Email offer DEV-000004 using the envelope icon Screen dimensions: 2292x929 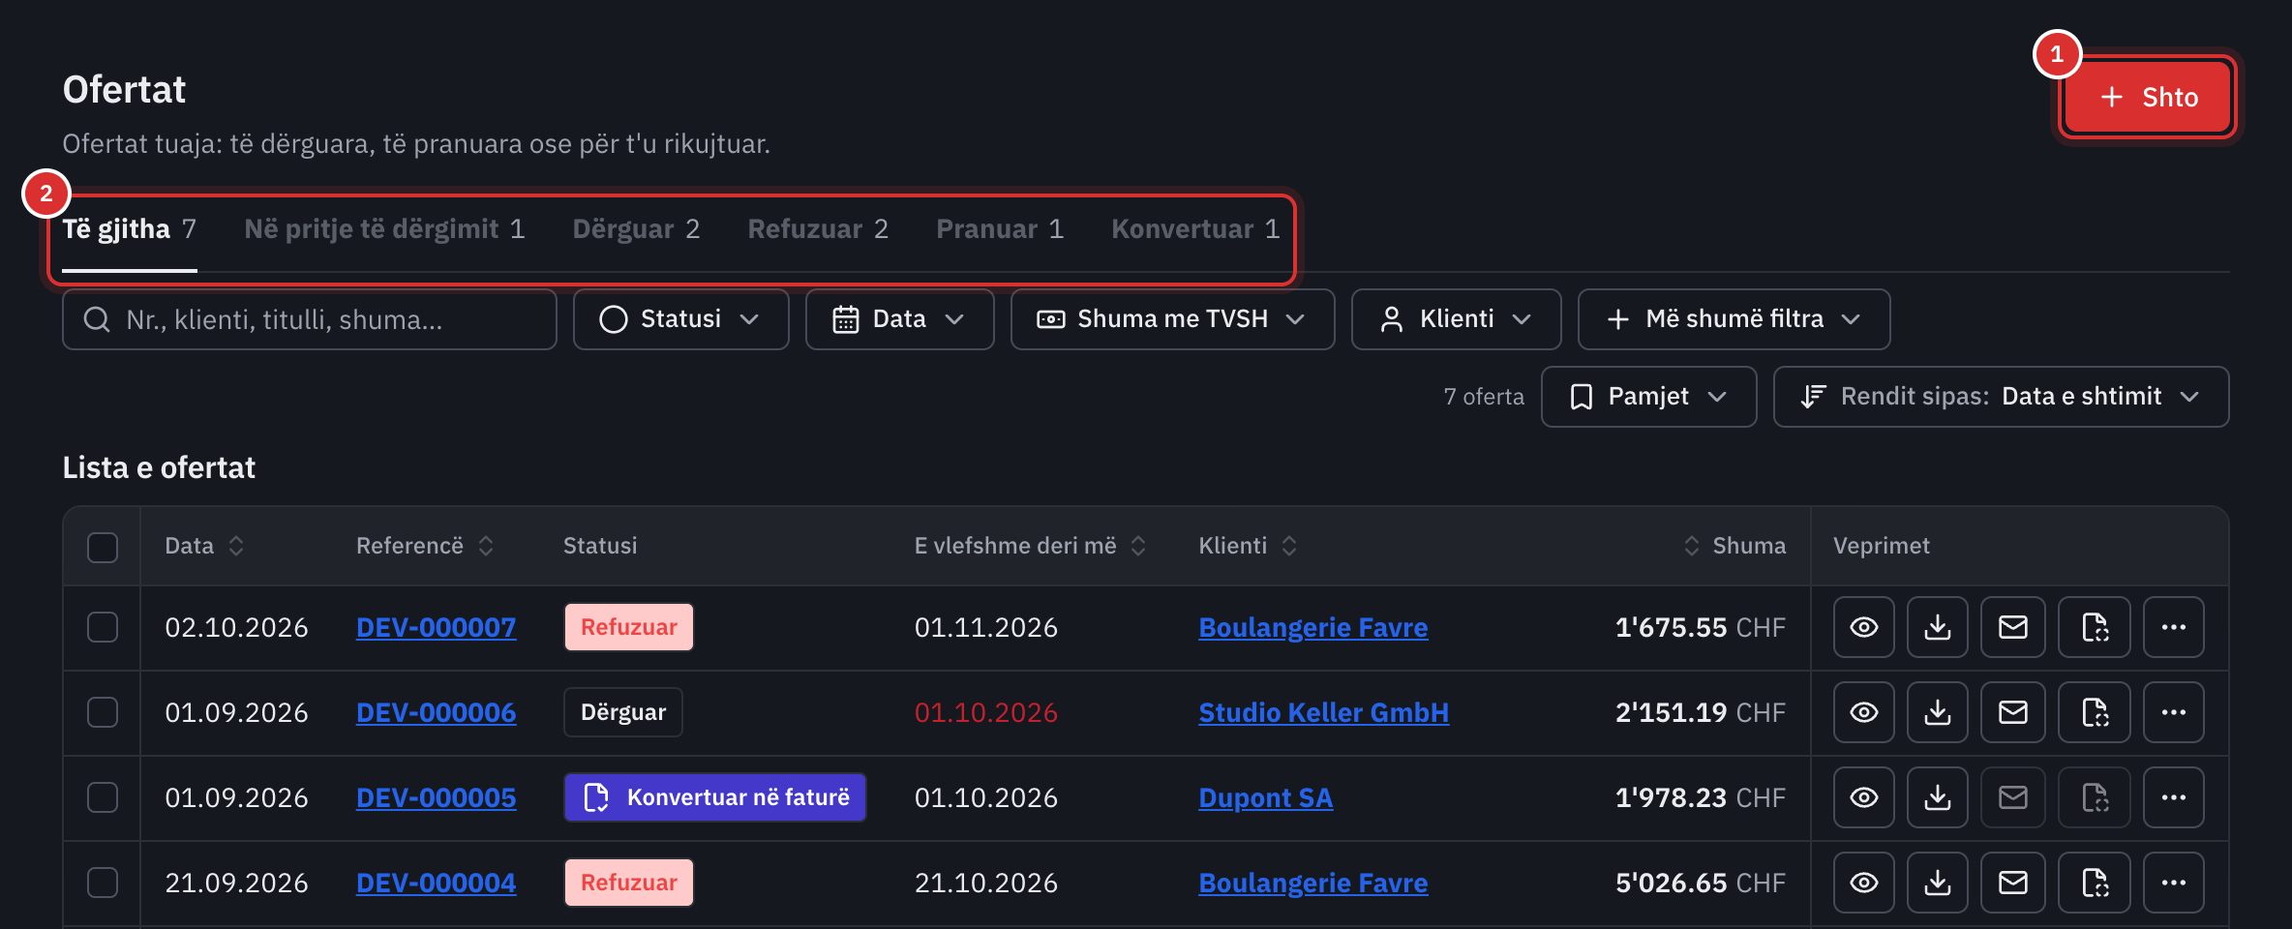click(2012, 883)
